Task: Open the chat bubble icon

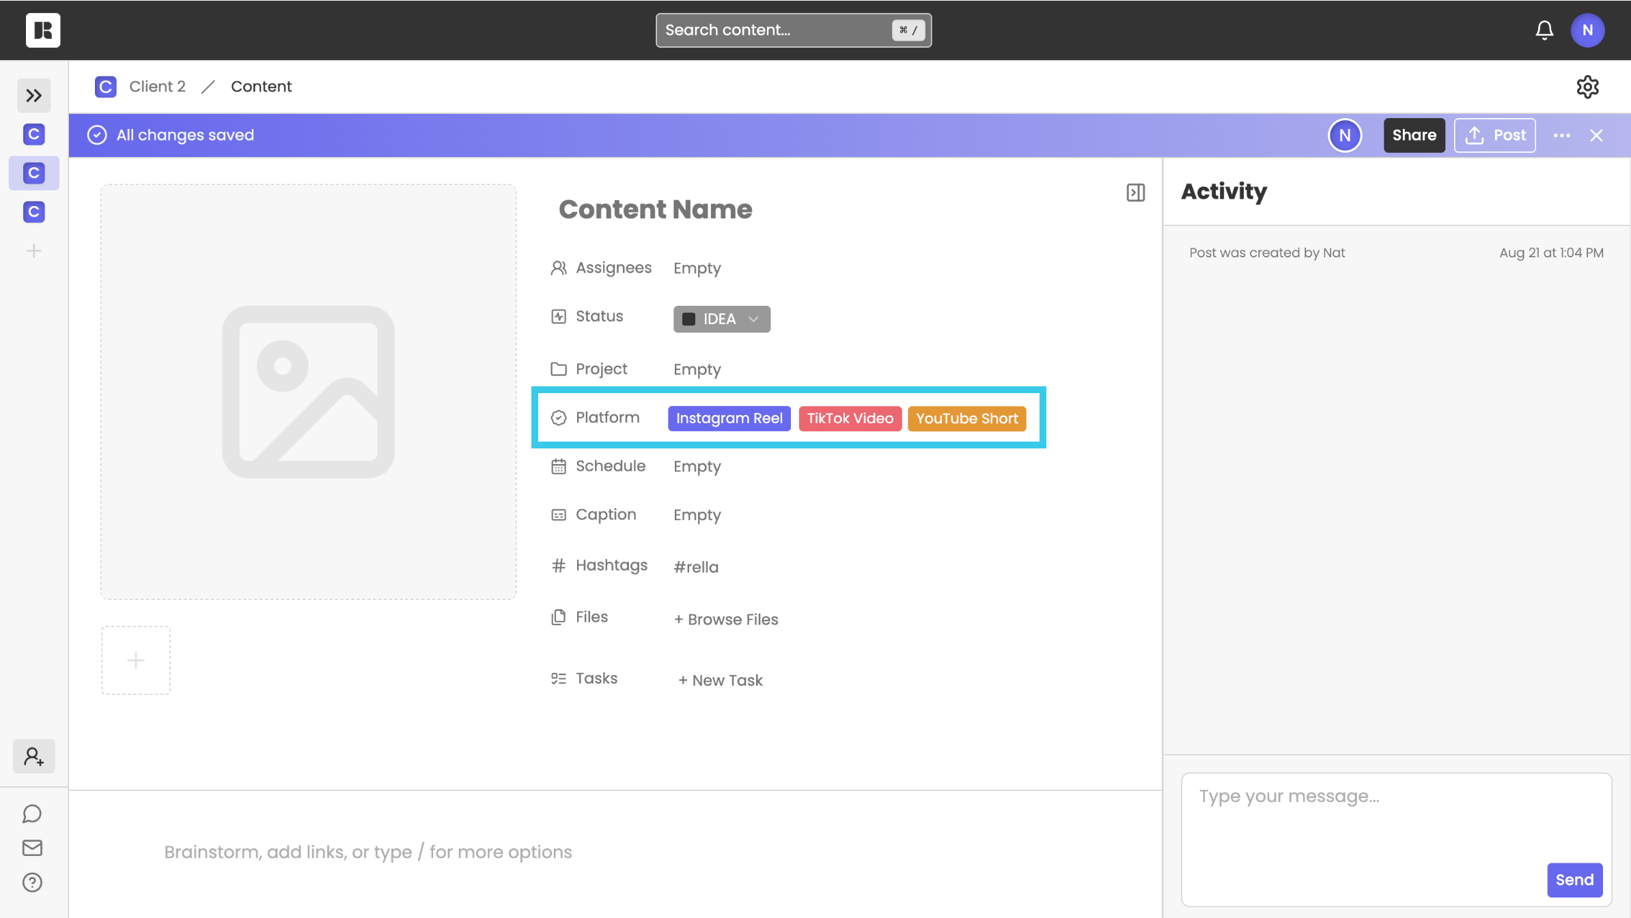Action: pos(32,814)
